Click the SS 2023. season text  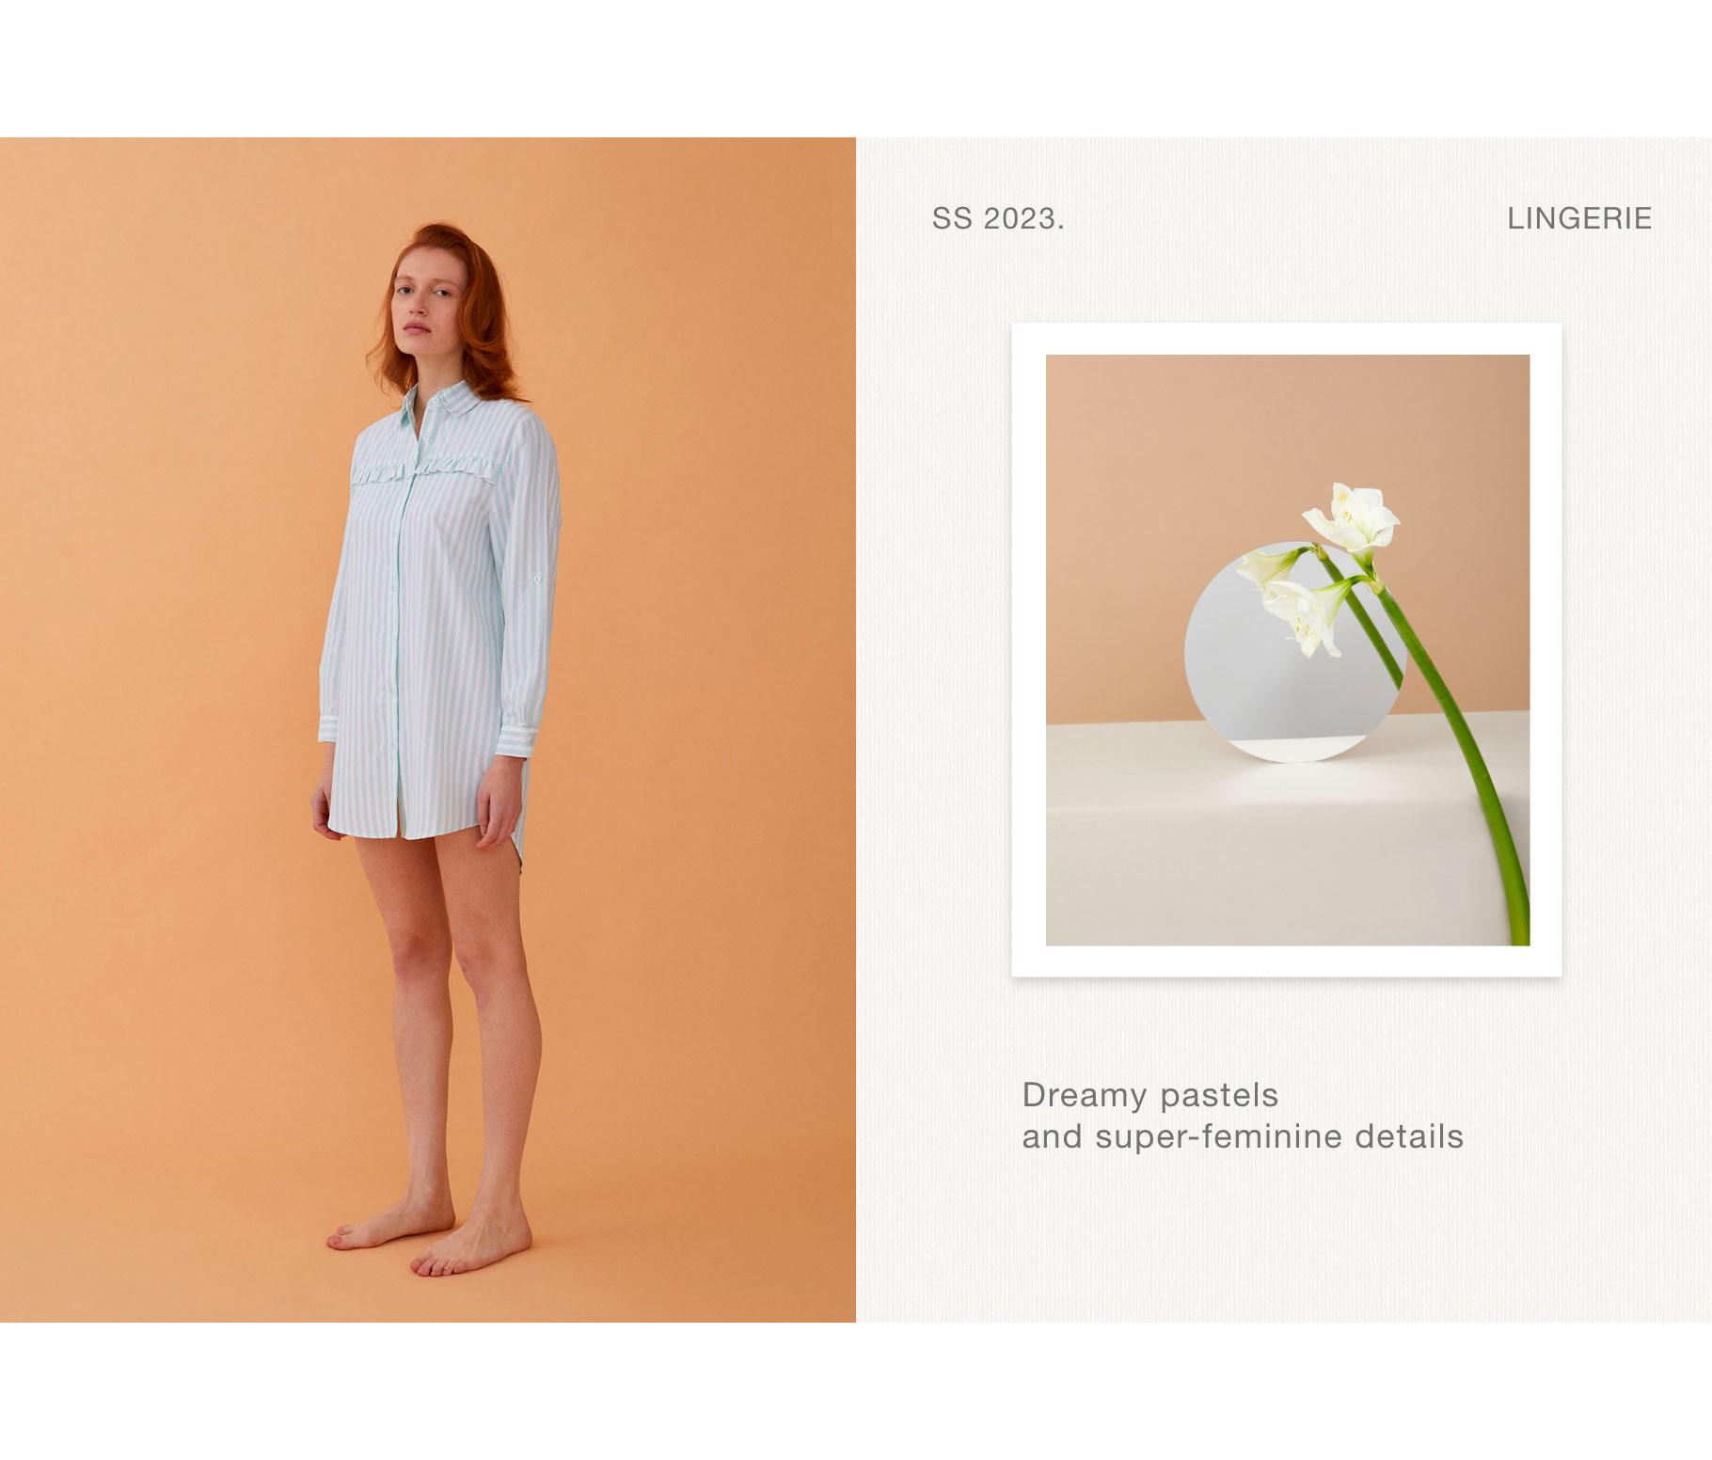point(998,218)
